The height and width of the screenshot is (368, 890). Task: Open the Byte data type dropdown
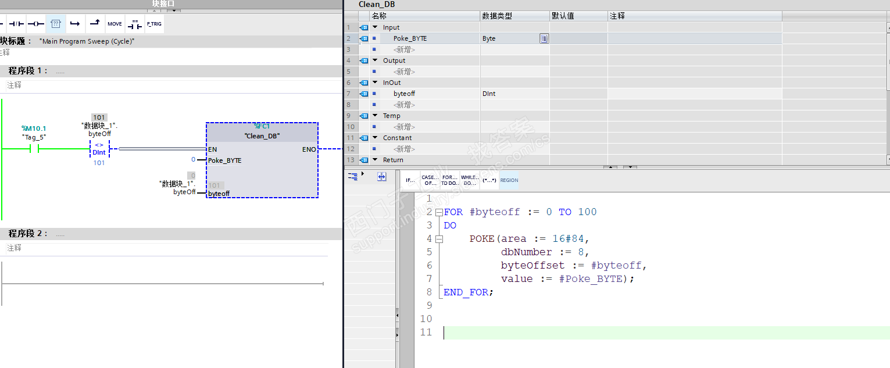[x=544, y=38]
